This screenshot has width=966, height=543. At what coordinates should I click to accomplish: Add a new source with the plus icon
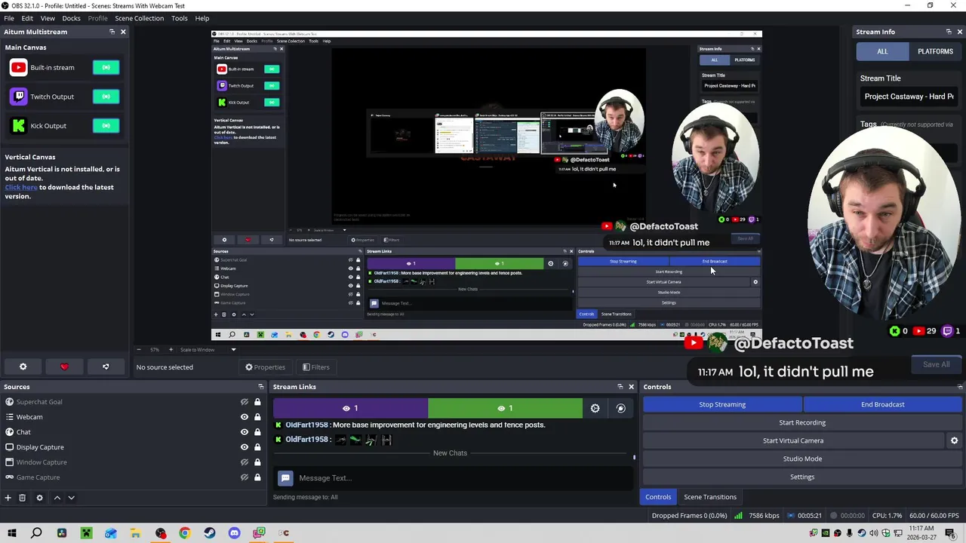click(x=8, y=498)
